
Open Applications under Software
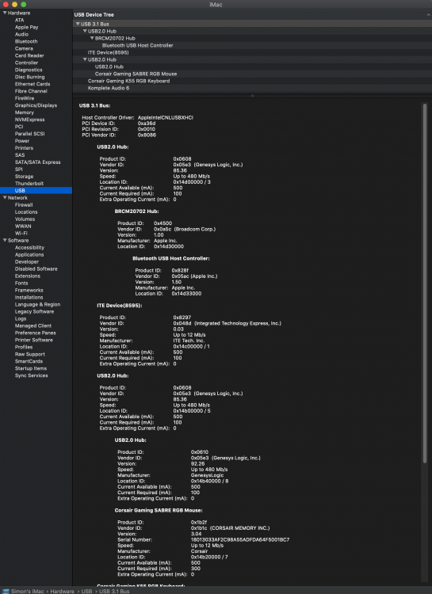click(x=29, y=254)
